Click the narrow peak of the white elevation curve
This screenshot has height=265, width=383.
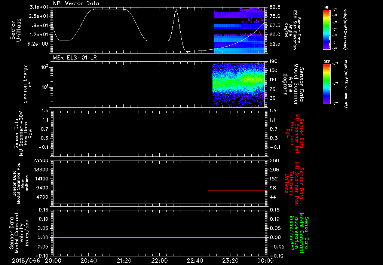pyautogui.click(x=176, y=10)
